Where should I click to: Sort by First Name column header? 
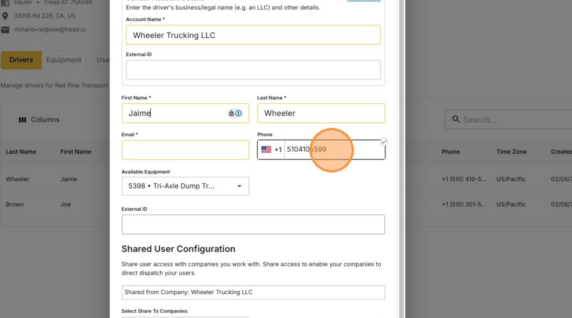point(76,152)
